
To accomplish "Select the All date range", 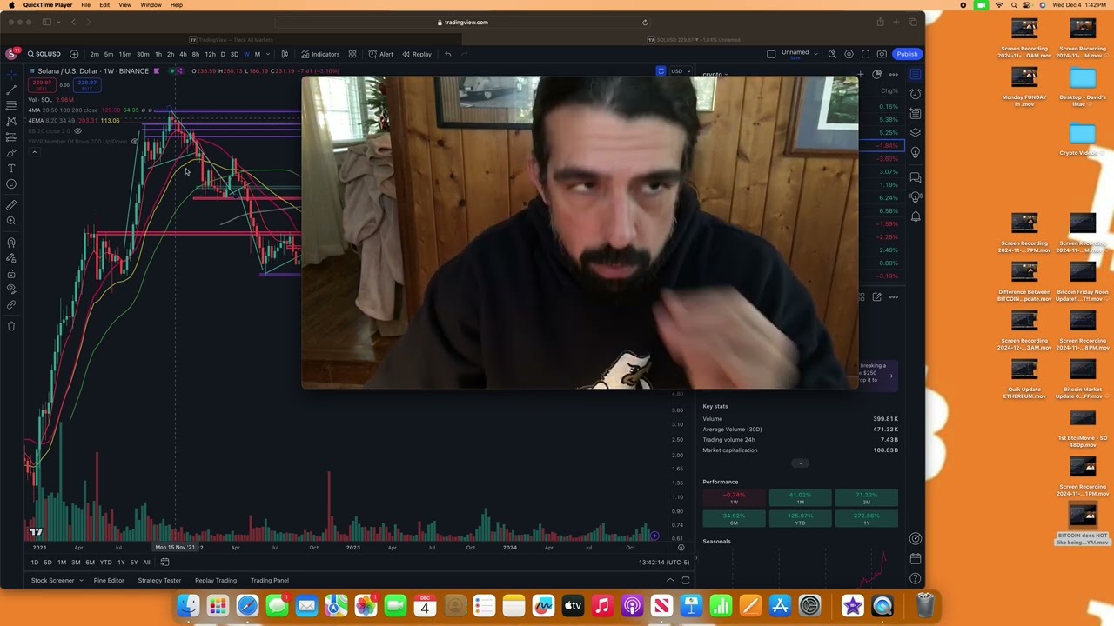I will [146, 563].
